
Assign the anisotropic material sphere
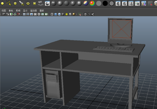[54, 3]
